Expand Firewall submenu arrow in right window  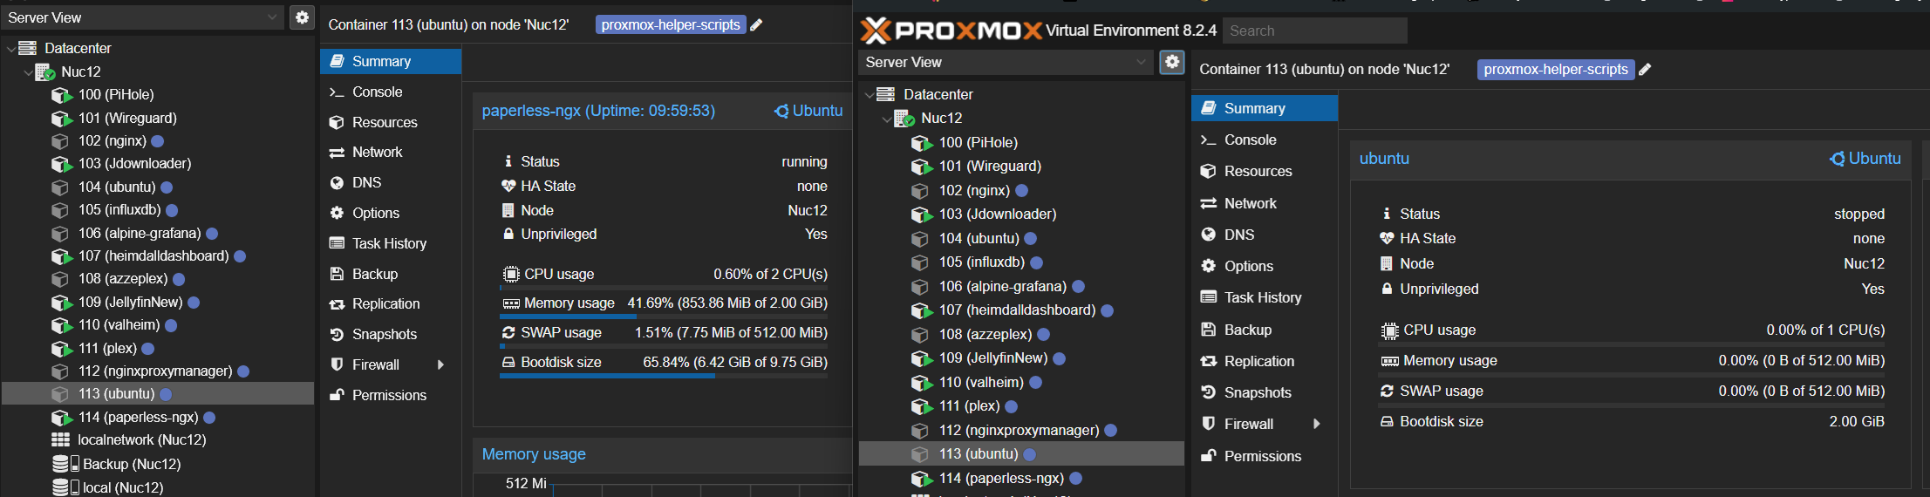coord(1317,424)
